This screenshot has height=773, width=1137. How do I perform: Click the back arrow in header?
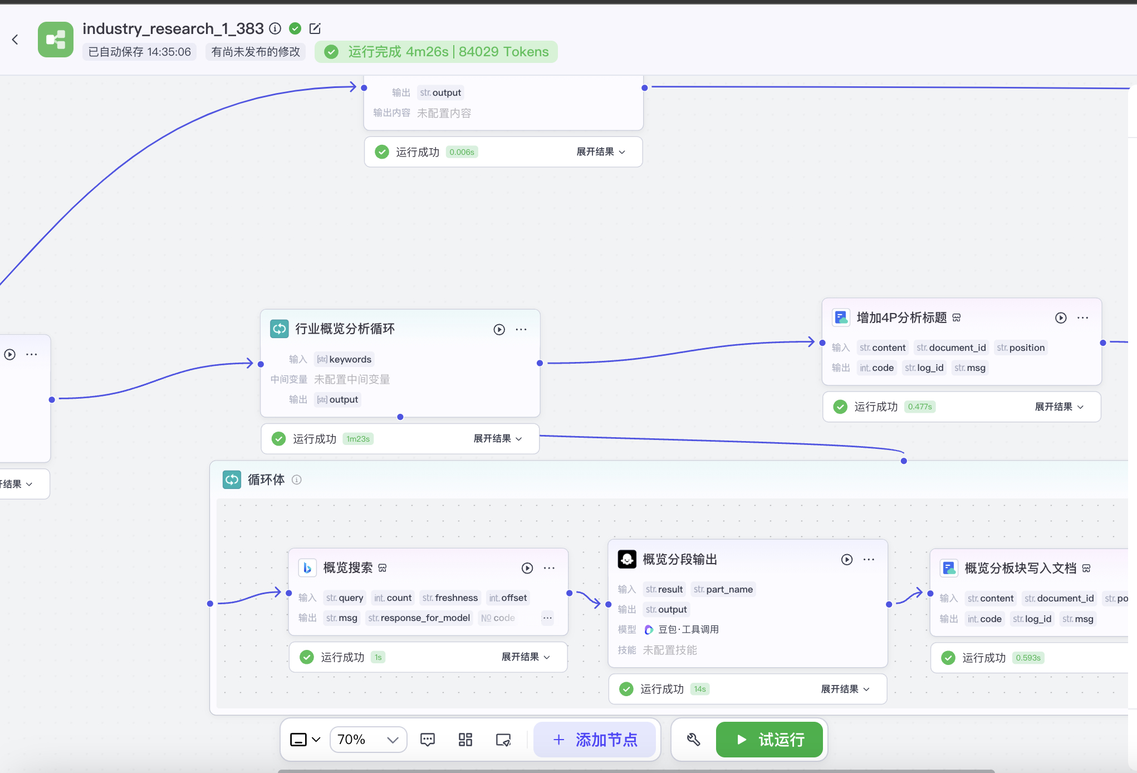coord(15,40)
